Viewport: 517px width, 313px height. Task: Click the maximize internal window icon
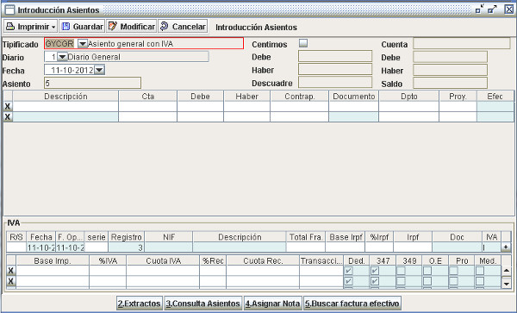(x=492, y=9)
